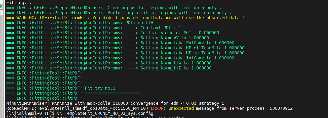Click the 'Norm_fake_HF_el_TandM' parameter name

point(187,48)
